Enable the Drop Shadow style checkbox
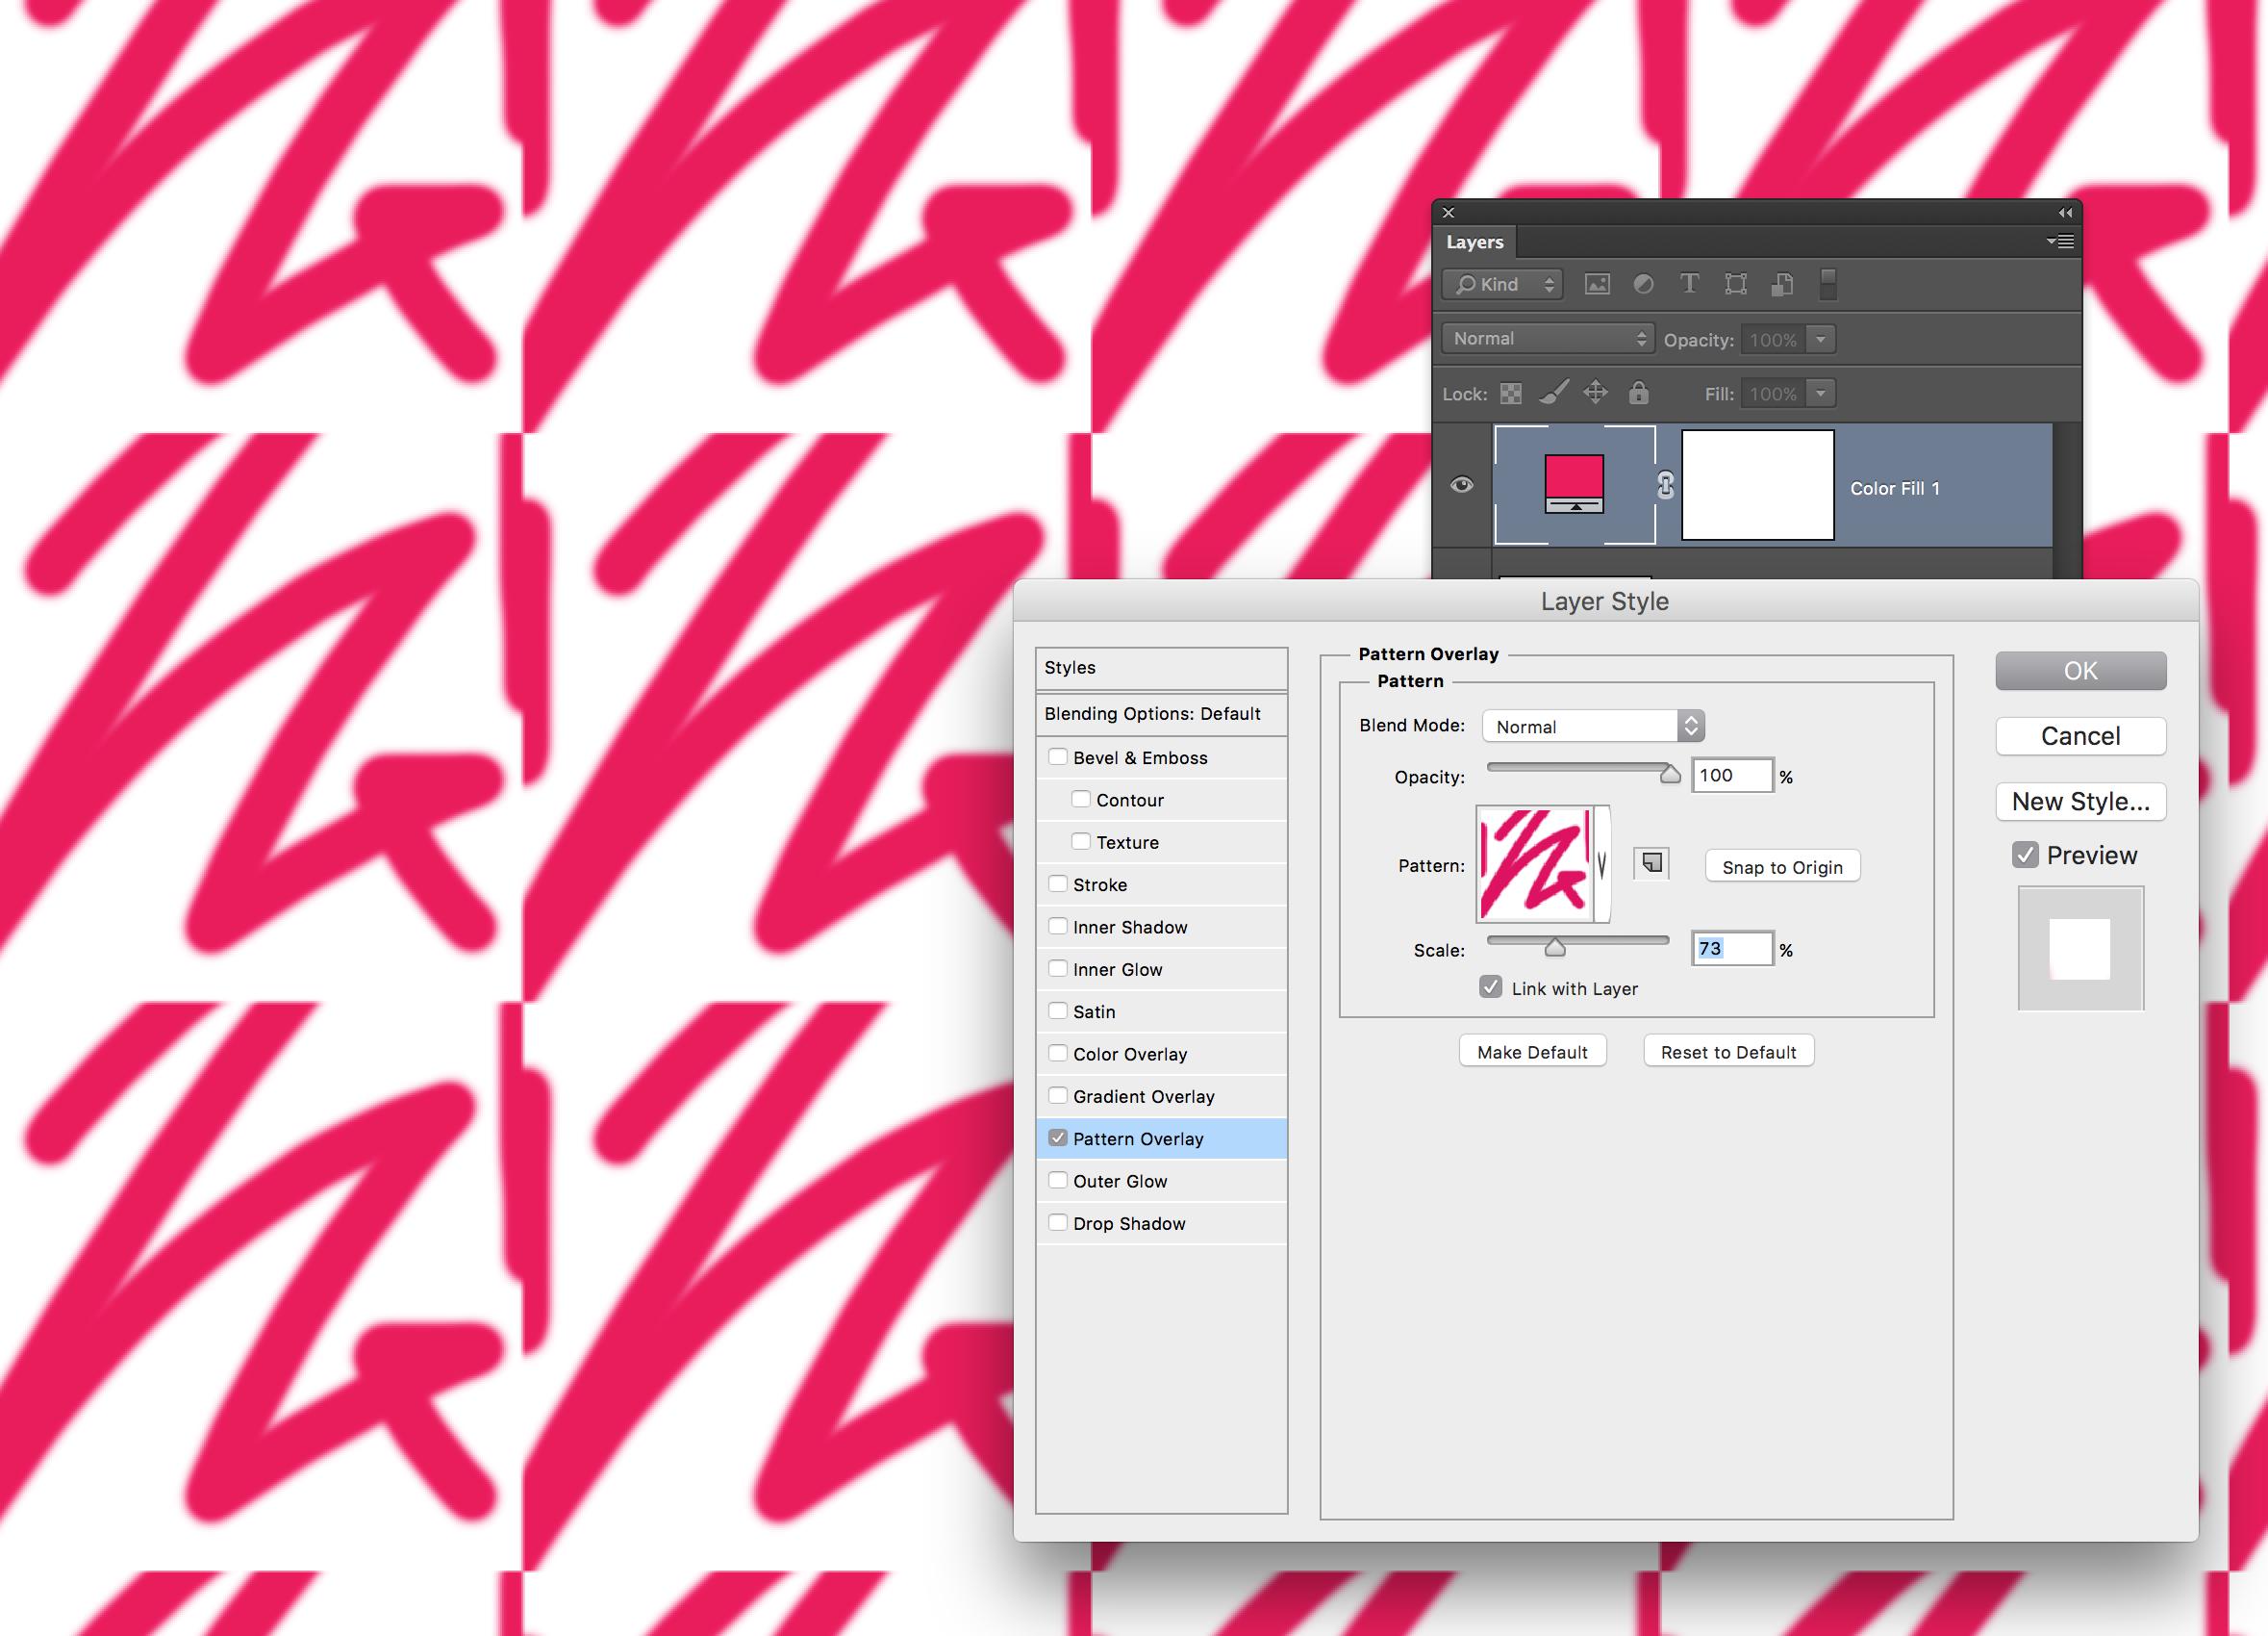 point(1059,1222)
